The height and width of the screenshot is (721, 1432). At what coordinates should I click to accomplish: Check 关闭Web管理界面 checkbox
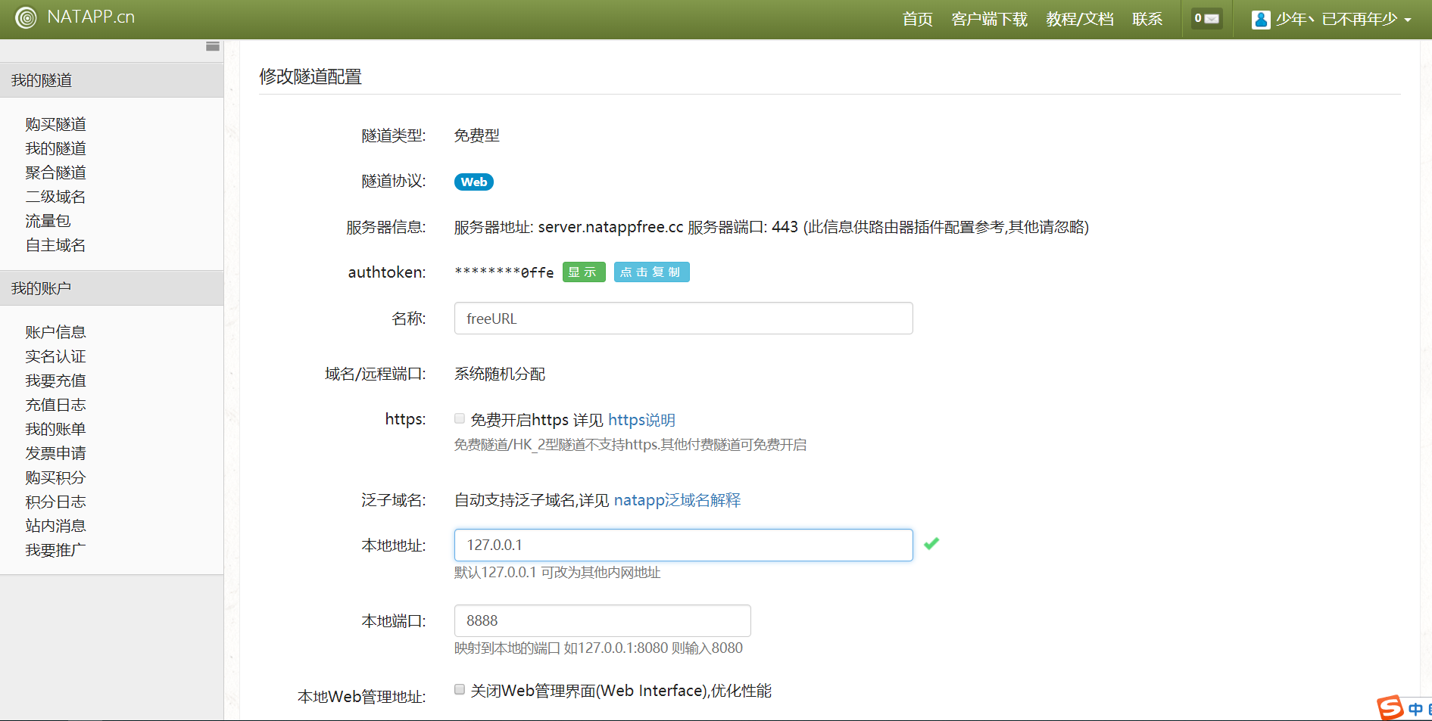(460, 689)
